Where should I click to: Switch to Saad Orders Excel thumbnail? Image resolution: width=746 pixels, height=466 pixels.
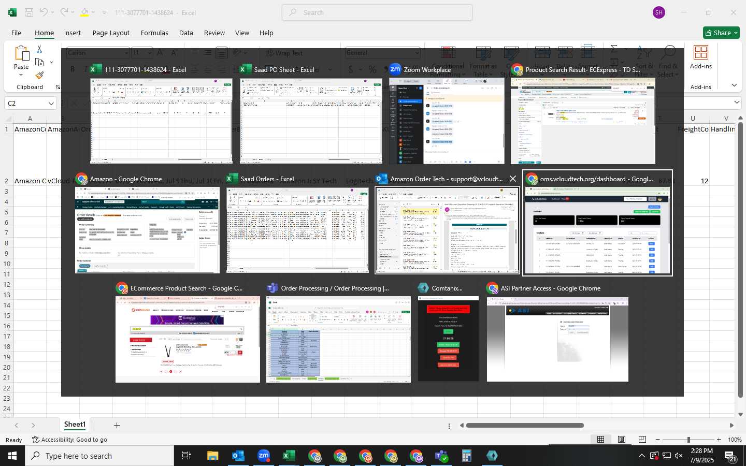tap(297, 230)
